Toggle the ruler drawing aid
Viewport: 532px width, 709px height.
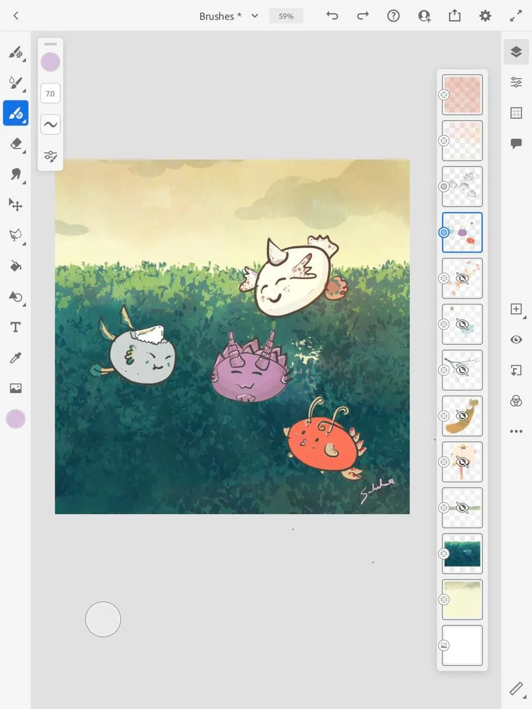tap(516, 689)
